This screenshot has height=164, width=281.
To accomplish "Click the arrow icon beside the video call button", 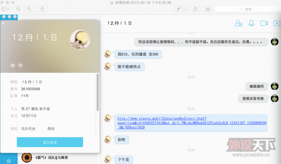I will [277, 23].
